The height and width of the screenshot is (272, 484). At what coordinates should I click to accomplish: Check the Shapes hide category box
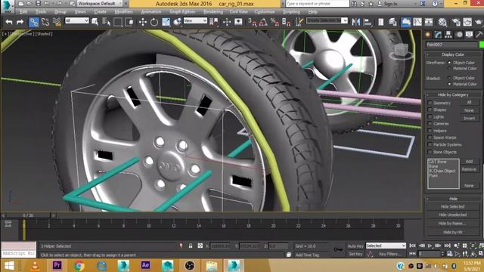pos(430,110)
